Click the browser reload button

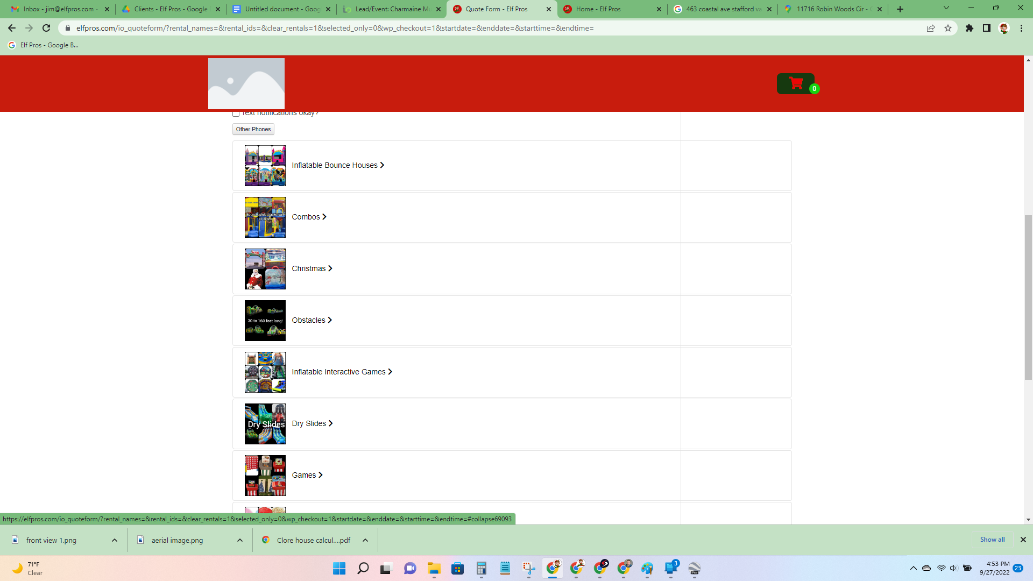pyautogui.click(x=46, y=28)
